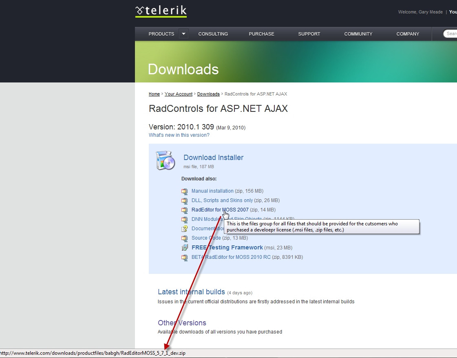Viewport: 457px width, 358px height.
Task: Download BETA RadEditor for MOSS 2010 RC
Action: click(231, 257)
